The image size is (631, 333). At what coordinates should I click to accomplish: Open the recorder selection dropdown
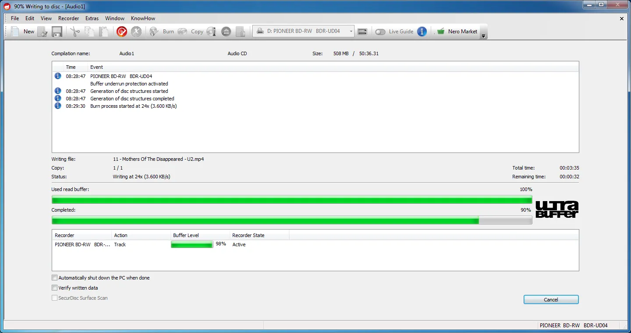pyautogui.click(x=351, y=31)
